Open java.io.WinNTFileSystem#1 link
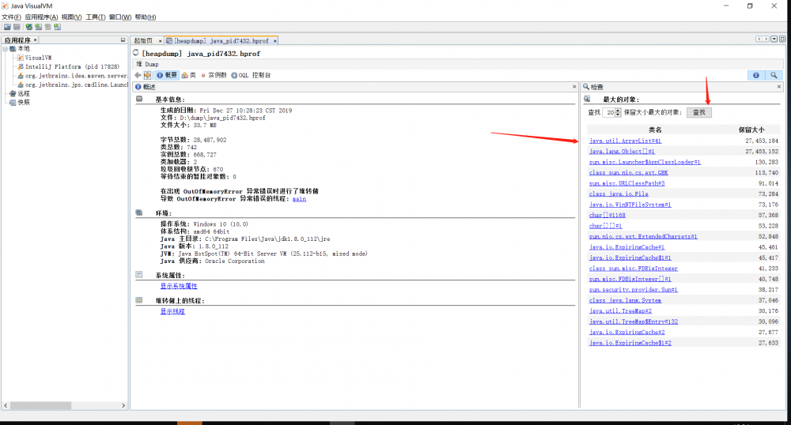The height and width of the screenshot is (425, 791). click(x=630, y=205)
